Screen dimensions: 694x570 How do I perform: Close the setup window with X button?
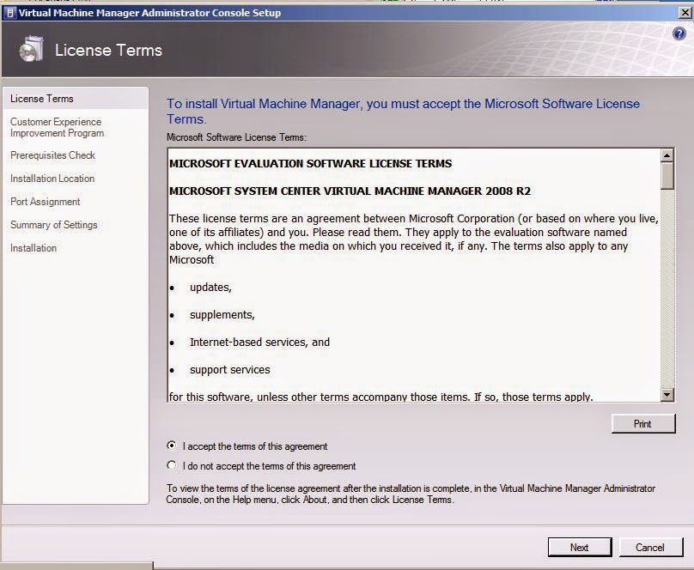point(685,13)
